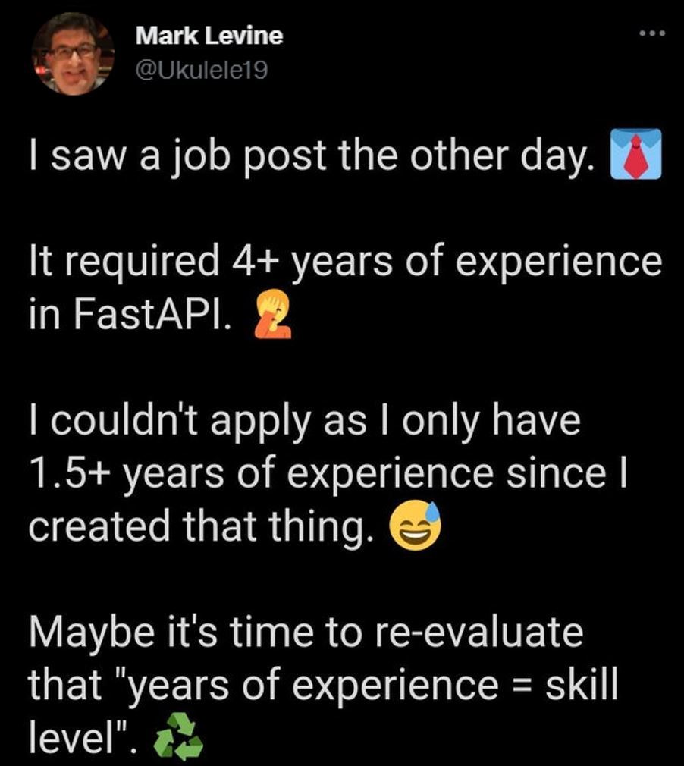Click the word 're-evaluate'

[479, 633]
